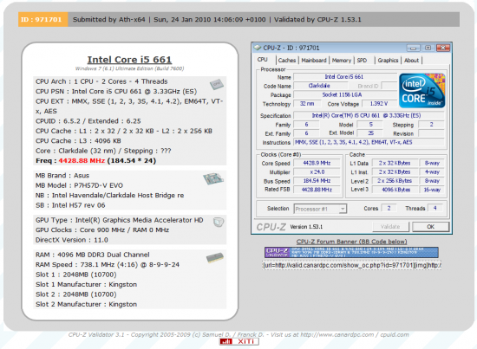The height and width of the screenshot is (349, 477).
Task: Open the Memory tab
Action: point(342,60)
